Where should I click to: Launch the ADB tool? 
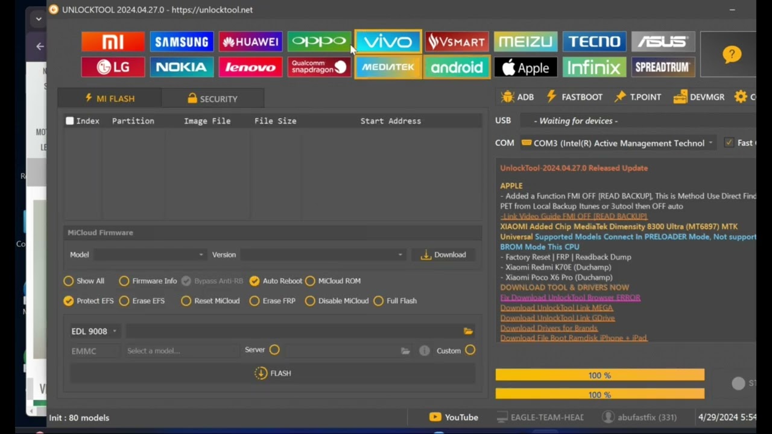517,97
